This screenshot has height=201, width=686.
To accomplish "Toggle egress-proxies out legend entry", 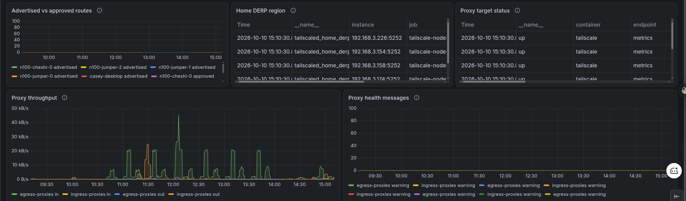I will click(x=144, y=194).
